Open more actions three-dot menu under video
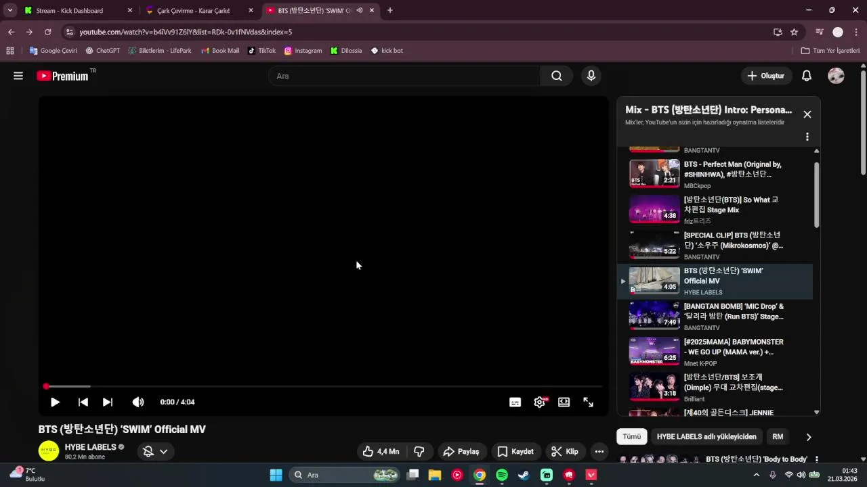This screenshot has width=867, height=487. [599, 451]
